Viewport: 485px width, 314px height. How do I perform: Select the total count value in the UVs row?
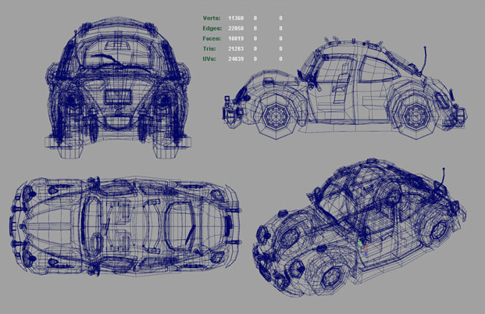click(236, 59)
